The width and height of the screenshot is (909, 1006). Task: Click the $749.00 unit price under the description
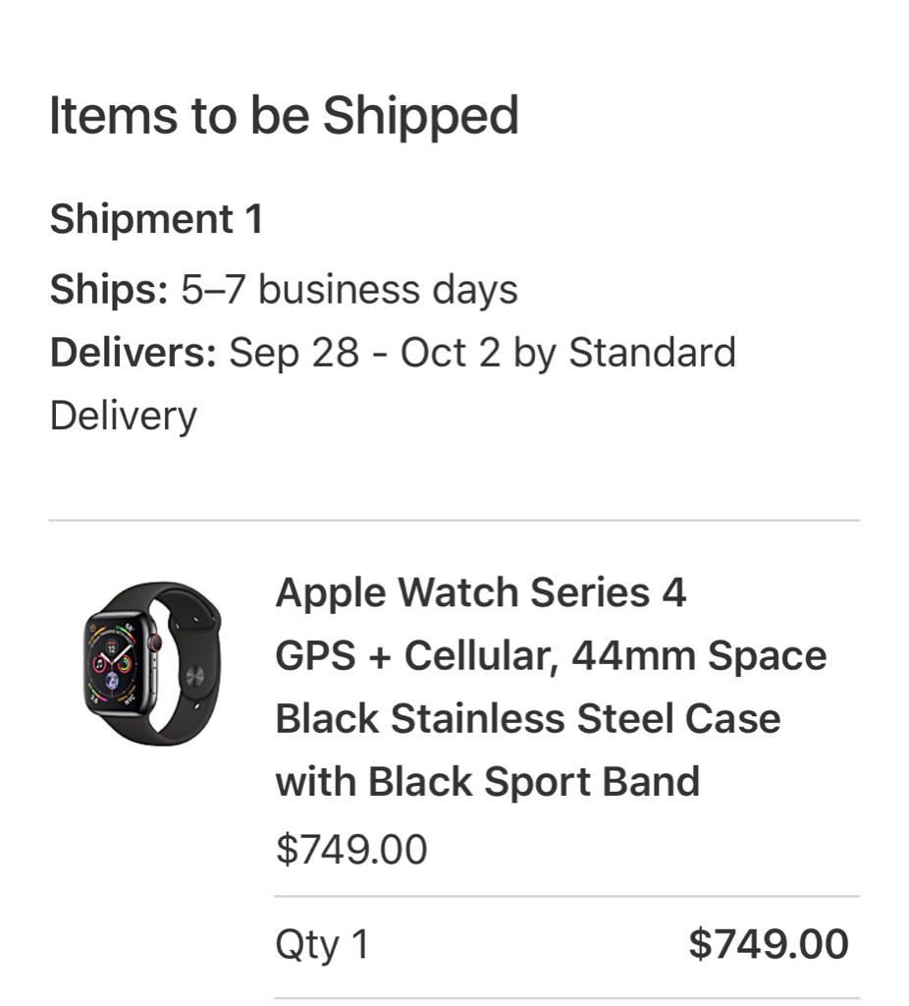tap(351, 849)
